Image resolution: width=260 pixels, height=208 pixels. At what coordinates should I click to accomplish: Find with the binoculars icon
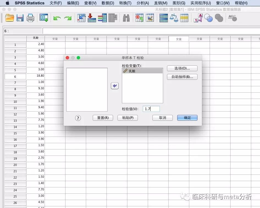126,18
